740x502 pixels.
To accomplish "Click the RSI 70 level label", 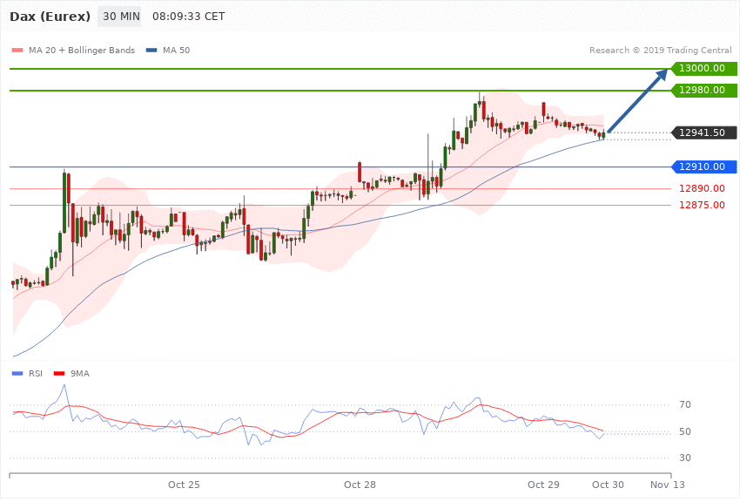I will 685,404.
